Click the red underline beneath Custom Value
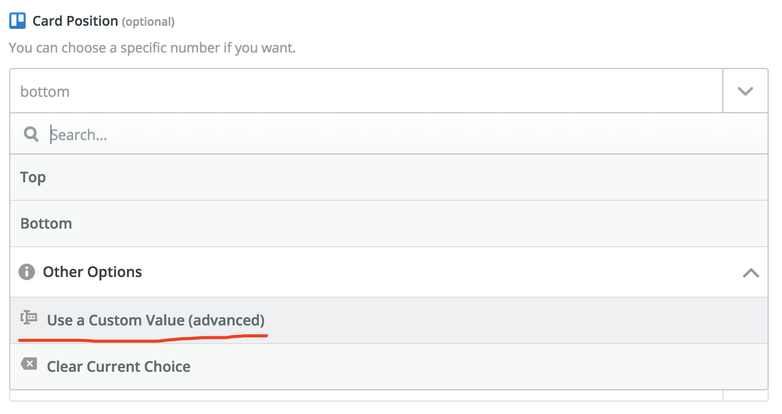 143,338
